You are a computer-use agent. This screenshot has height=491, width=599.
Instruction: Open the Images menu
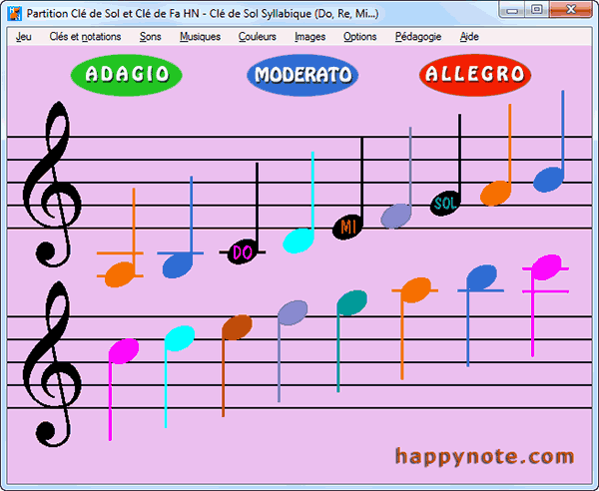click(310, 37)
